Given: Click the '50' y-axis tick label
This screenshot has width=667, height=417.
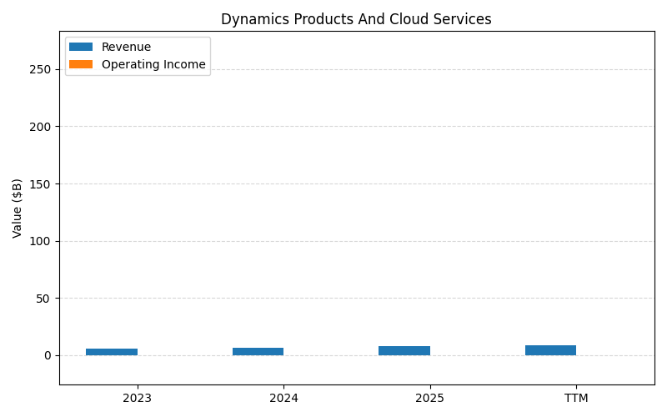Looking at the screenshot, I should (43, 299).
